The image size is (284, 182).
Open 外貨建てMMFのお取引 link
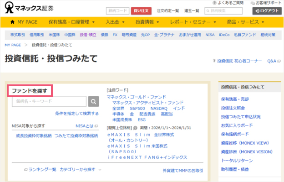coord(183,171)
